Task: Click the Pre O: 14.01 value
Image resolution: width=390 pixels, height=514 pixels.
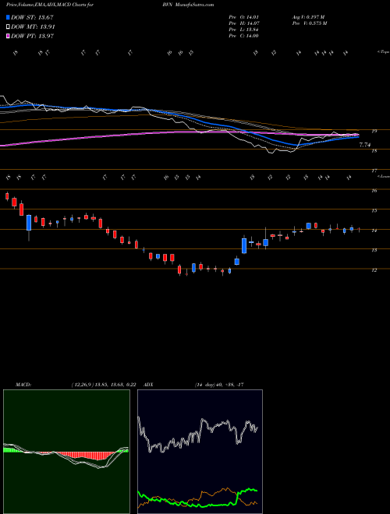Action: point(243,17)
